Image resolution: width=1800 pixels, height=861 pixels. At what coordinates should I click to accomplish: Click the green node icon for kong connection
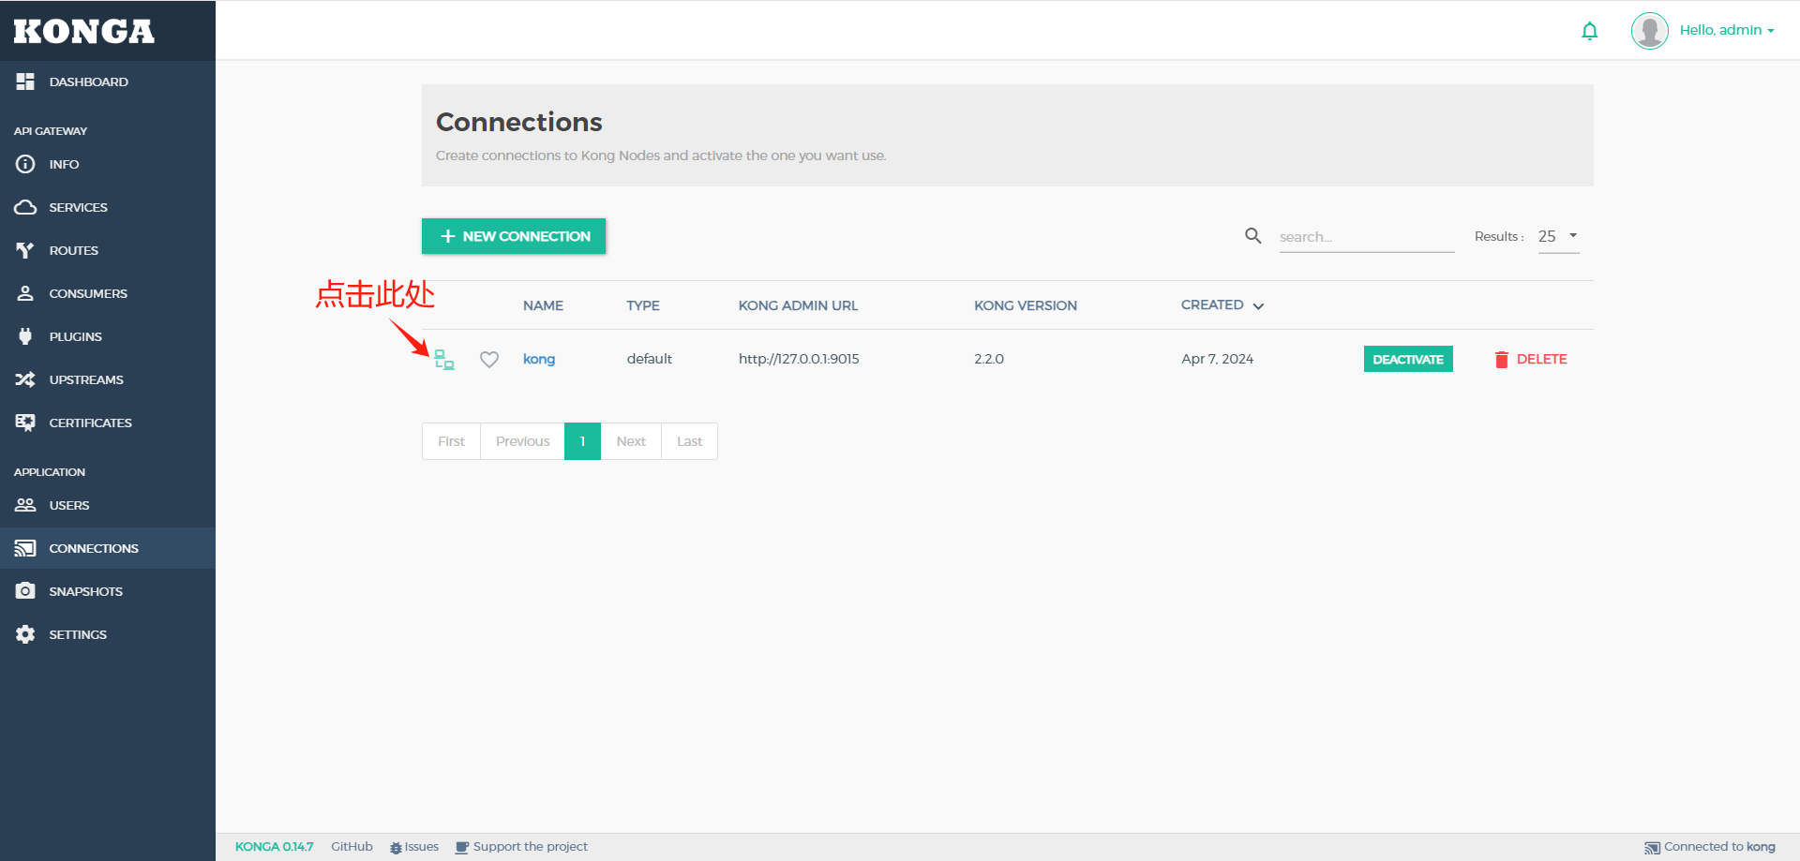[x=443, y=359]
